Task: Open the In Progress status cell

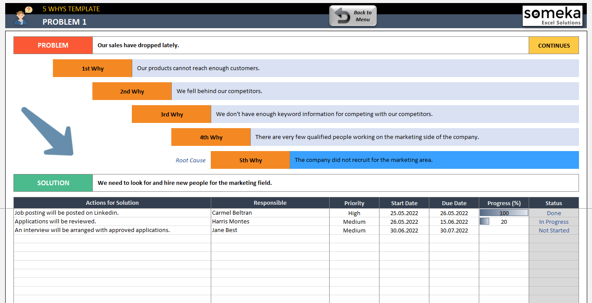Action: [x=553, y=222]
